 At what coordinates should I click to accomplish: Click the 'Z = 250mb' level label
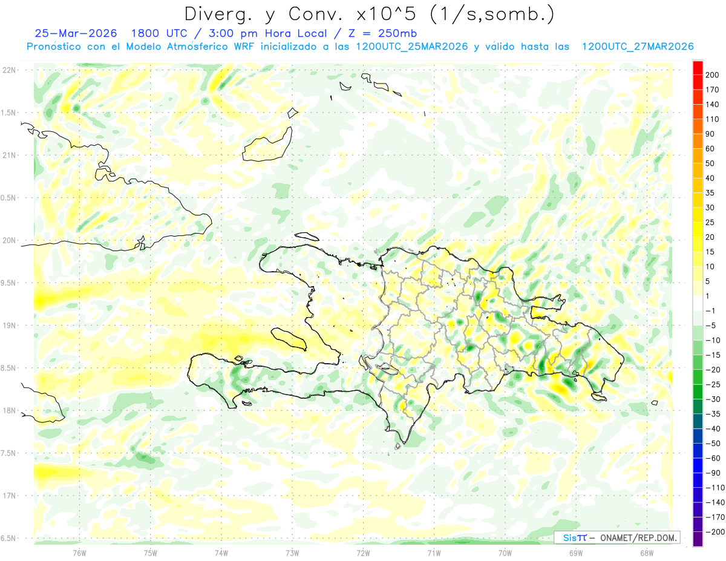tap(387, 33)
